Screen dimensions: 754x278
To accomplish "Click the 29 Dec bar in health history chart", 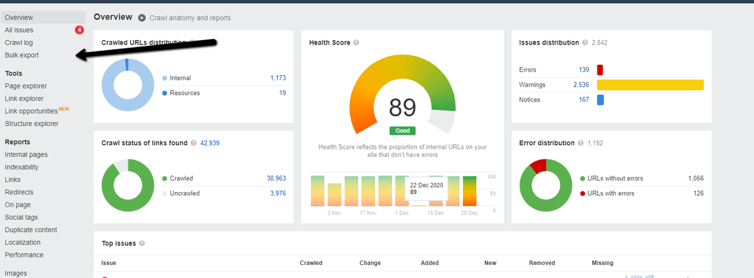I will (x=470, y=191).
